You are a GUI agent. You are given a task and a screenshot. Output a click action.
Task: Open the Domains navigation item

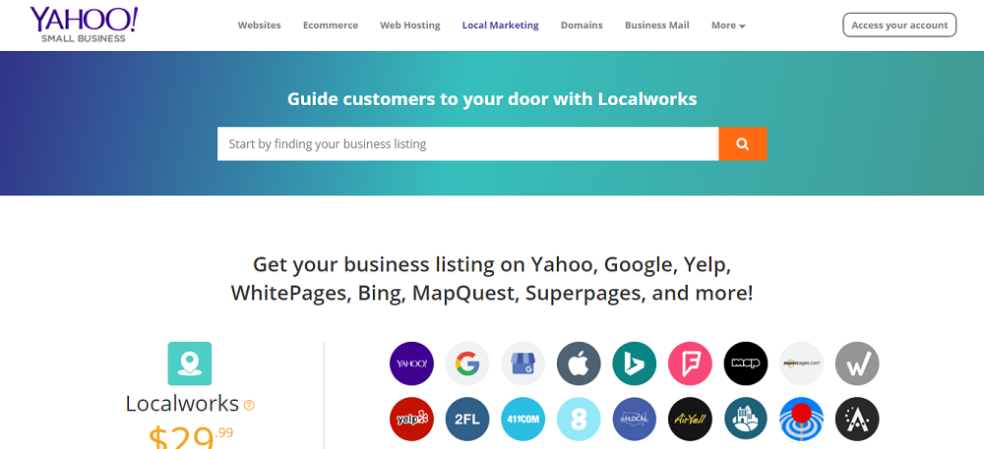(x=582, y=26)
